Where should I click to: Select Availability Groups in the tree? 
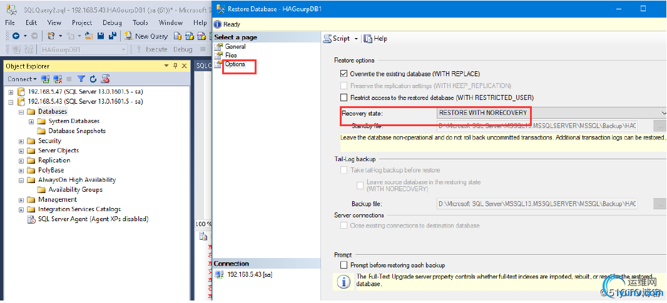[75, 189]
